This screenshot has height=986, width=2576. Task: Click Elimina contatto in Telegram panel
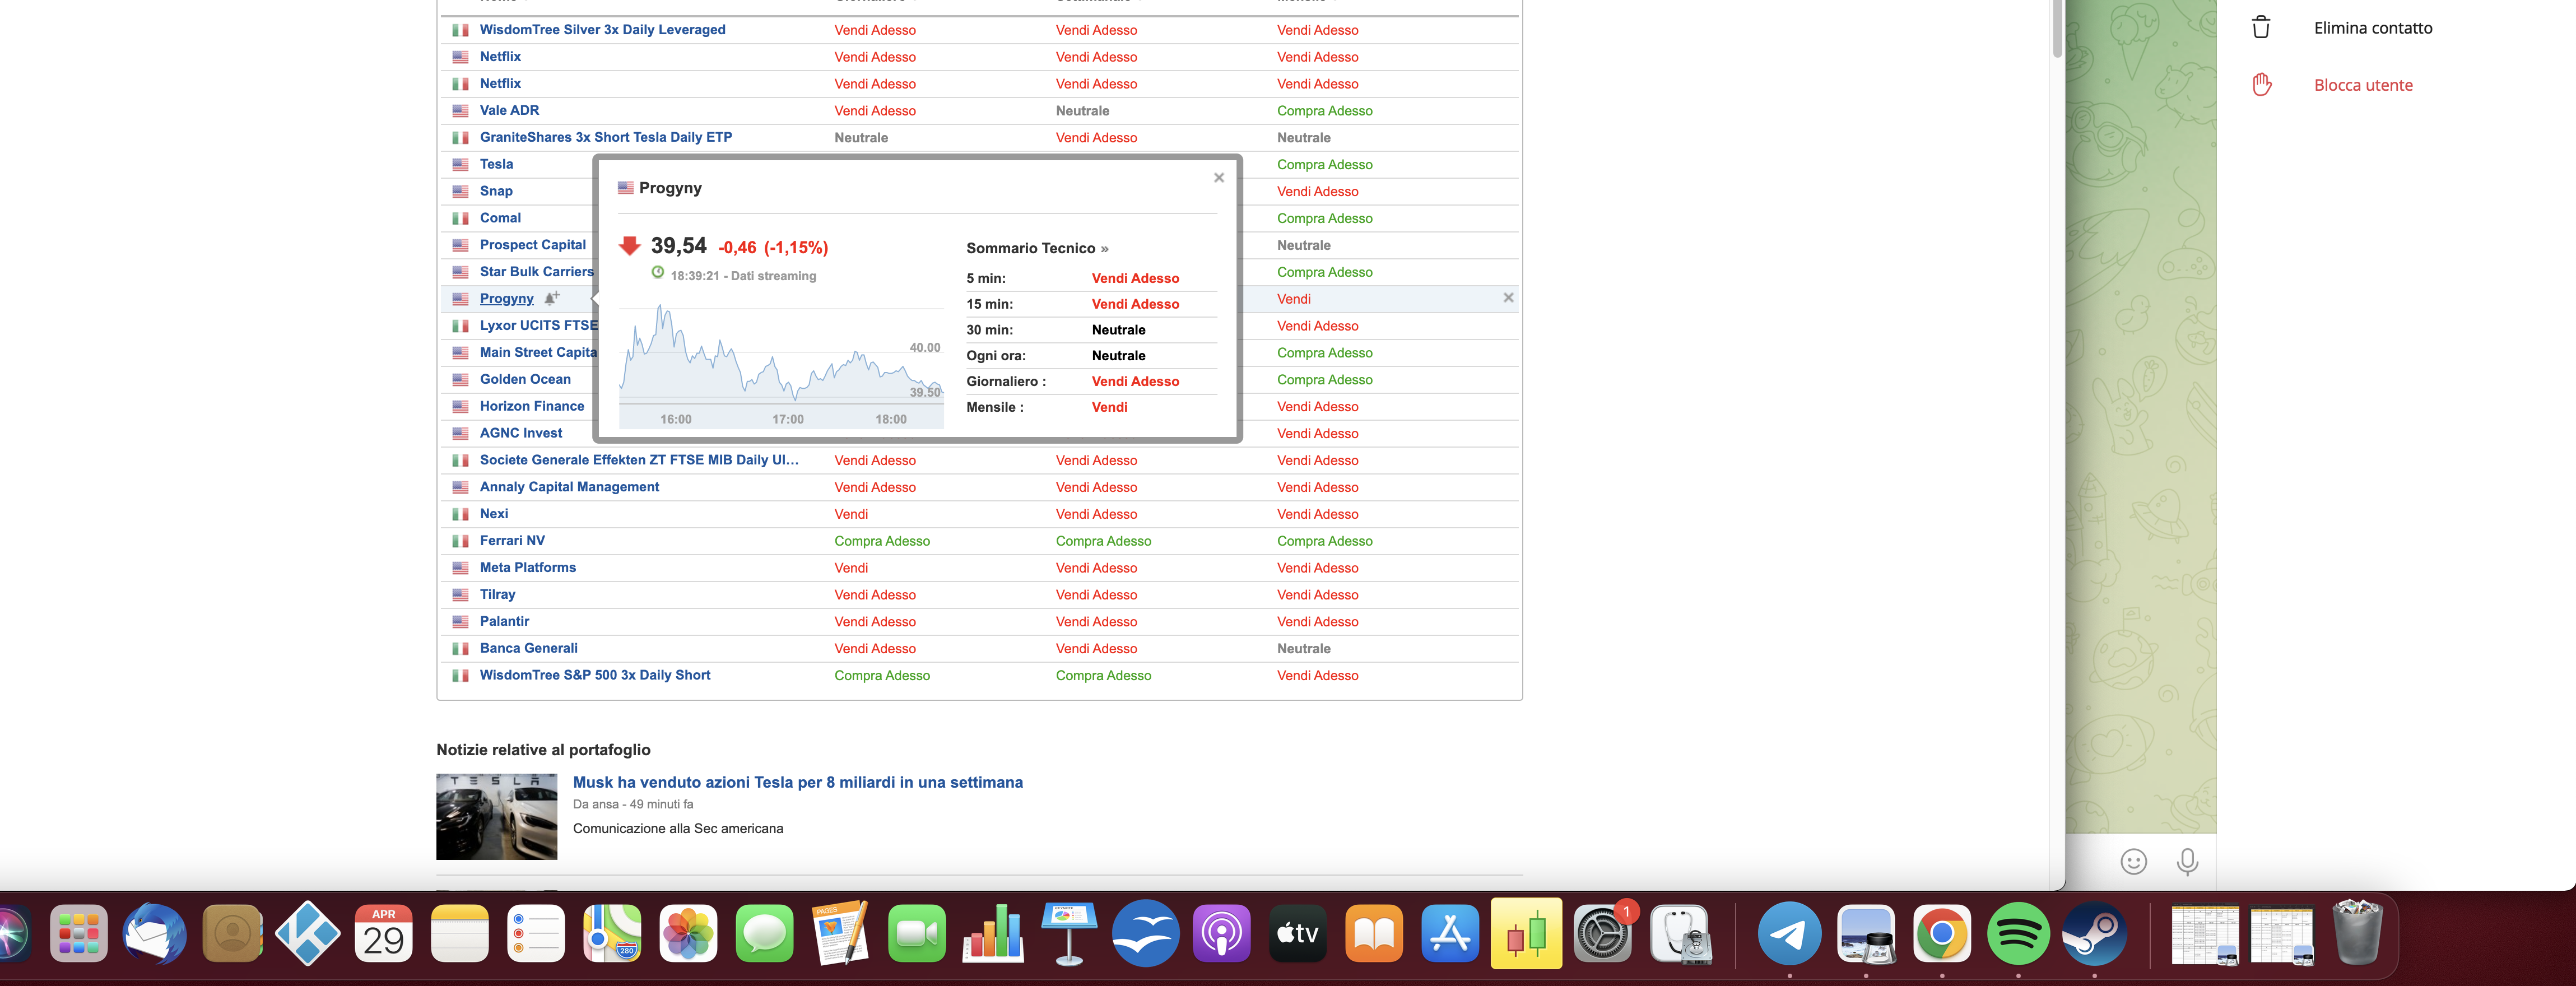pos(2373,28)
